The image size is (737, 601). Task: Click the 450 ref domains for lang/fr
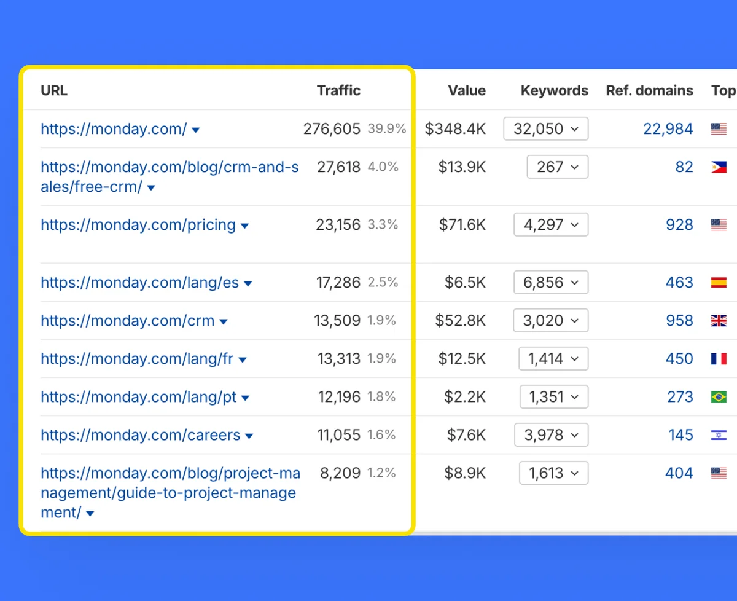coord(679,359)
